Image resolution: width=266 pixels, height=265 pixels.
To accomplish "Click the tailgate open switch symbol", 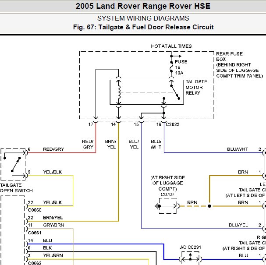I will click(13, 164).
